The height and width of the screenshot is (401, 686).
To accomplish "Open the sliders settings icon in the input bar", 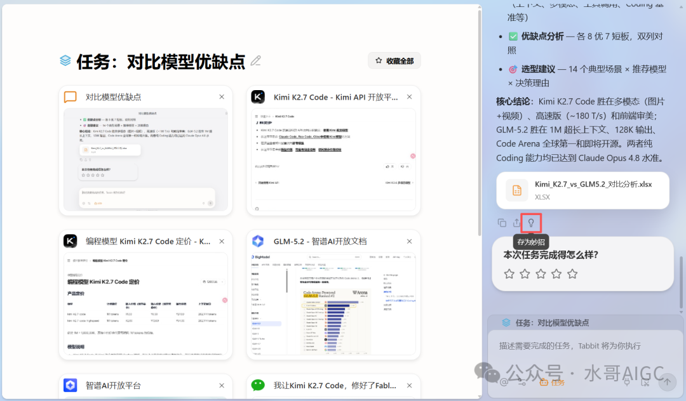I will point(522,382).
